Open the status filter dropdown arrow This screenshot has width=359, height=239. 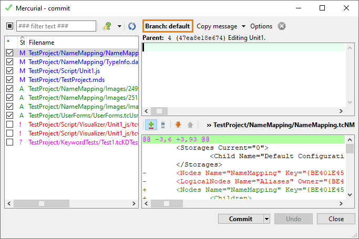(x=119, y=26)
